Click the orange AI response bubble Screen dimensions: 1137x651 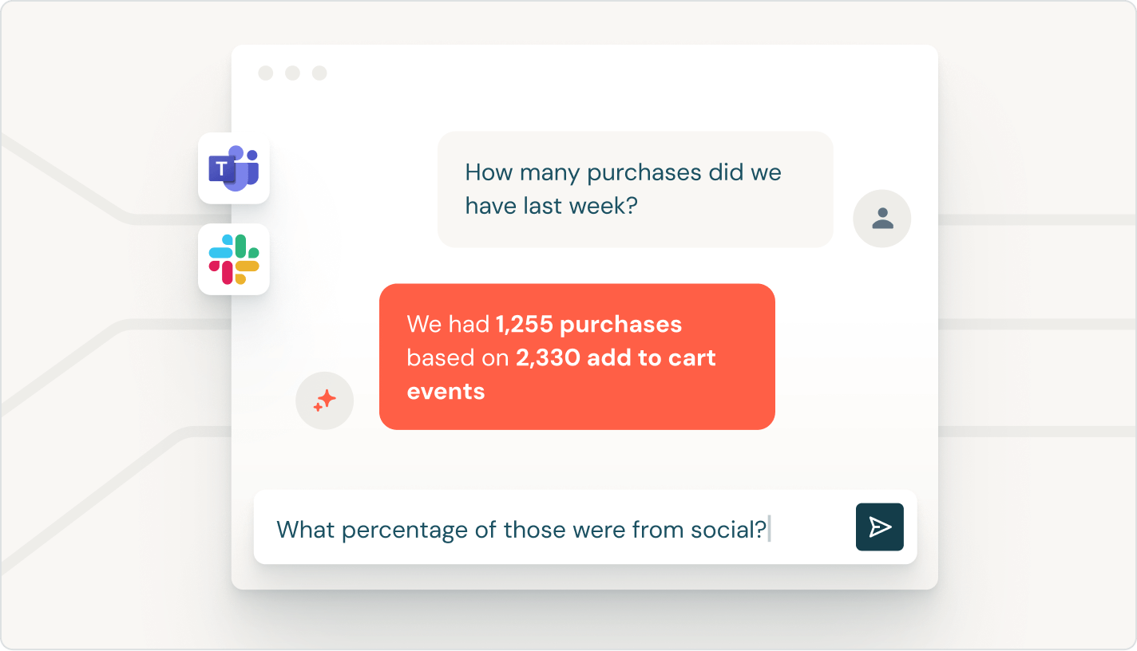pos(576,357)
